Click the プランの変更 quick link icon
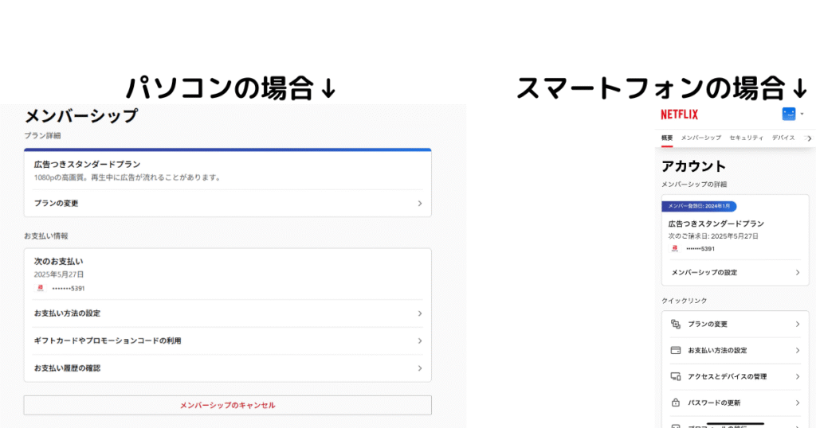This screenshot has width=816, height=428. pyautogui.click(x=676, y=324)
